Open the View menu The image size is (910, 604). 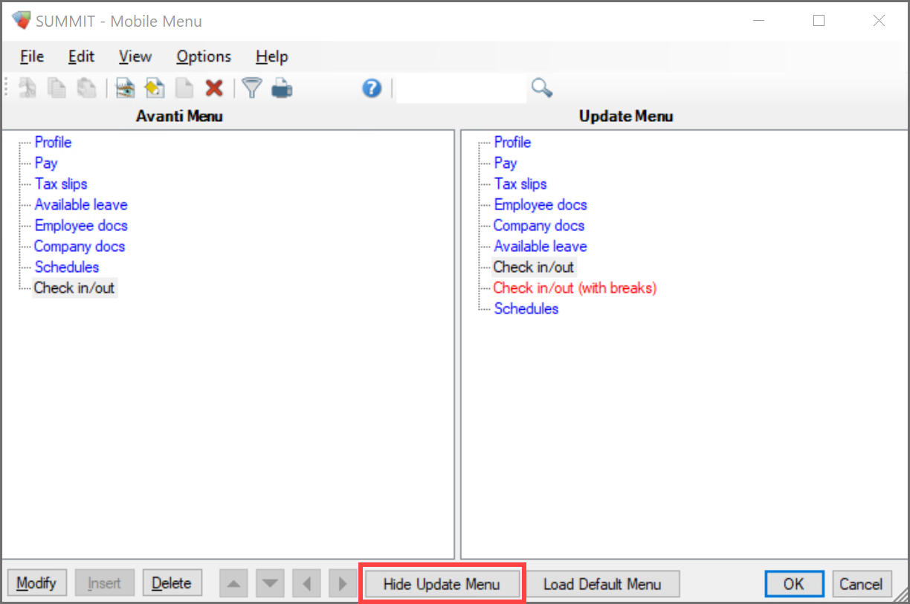[x=135, y=56]
